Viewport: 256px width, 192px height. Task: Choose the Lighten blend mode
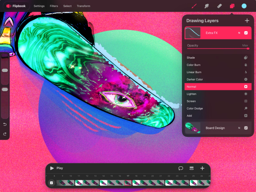218,94
